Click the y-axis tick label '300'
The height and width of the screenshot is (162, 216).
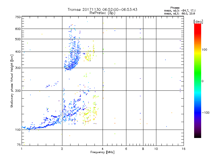pyautogui.click(x=18, y=68)
